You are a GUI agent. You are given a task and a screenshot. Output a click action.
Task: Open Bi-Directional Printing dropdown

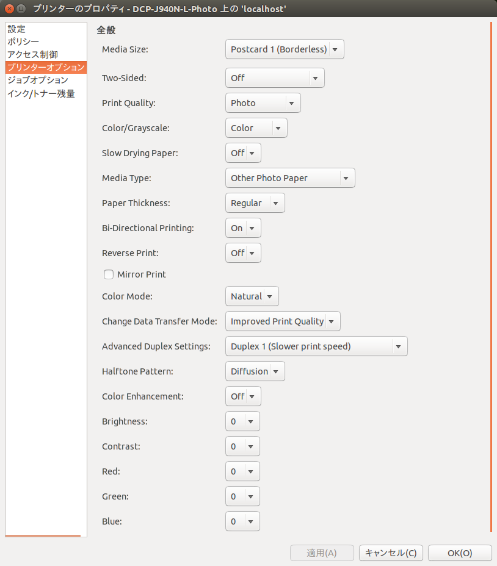click(x=243, y=228)
